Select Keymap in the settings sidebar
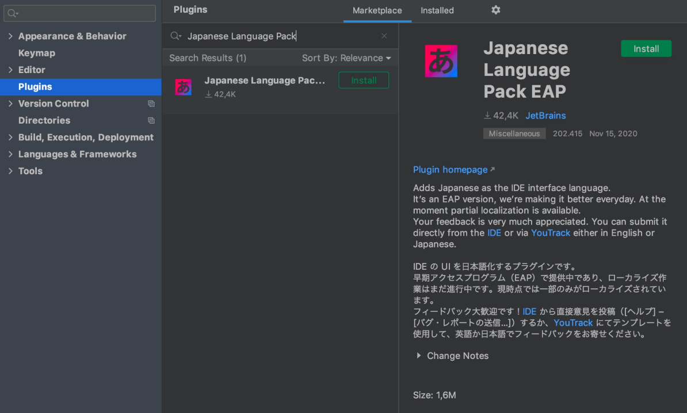This screenshot has width=687, height=413. coord(37,53)
